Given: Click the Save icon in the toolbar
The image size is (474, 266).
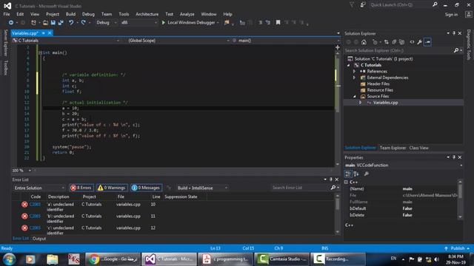Looking at the screenshot, I should click(x=53, y=23).
